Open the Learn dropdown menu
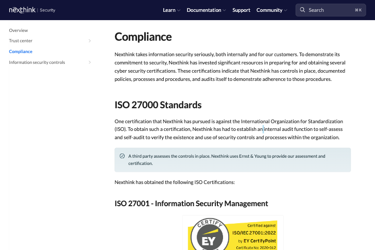The height and width of the screenshot is (250, 375). coord(171,10)
